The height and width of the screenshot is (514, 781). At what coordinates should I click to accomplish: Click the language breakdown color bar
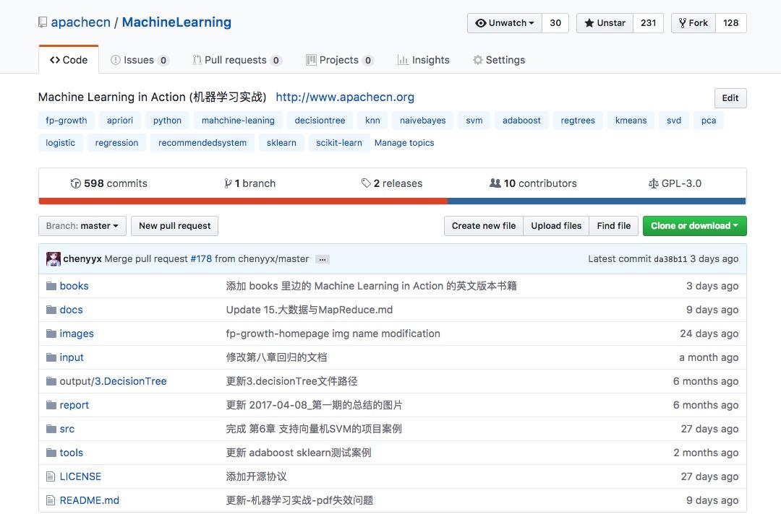[x=392, y=201]
